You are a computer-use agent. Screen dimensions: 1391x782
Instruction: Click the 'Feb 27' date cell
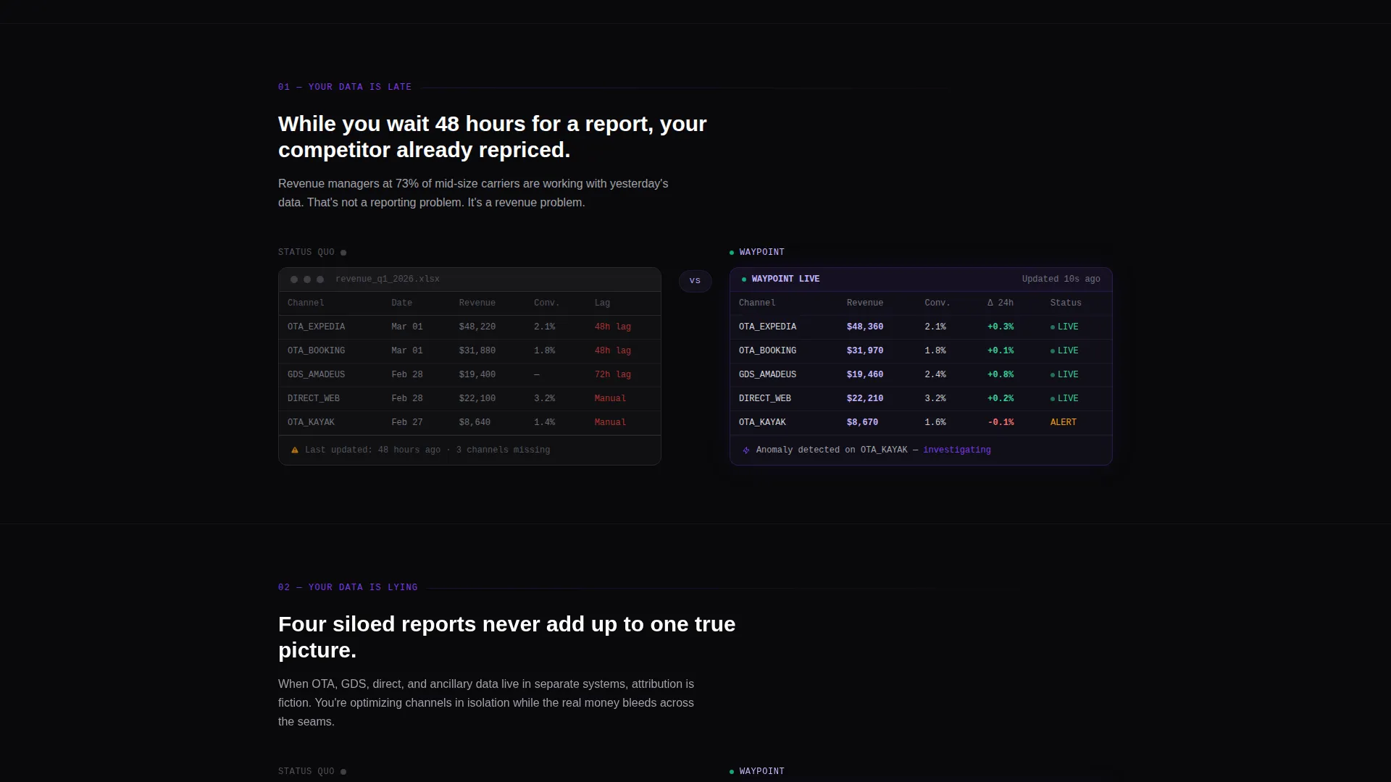pos(407,423)
